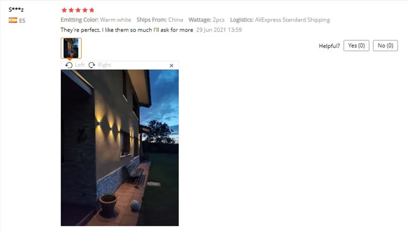Click the review date 29 Jun 2021
The width and height of the screenshot is (408, 232).
pos(219,30)
